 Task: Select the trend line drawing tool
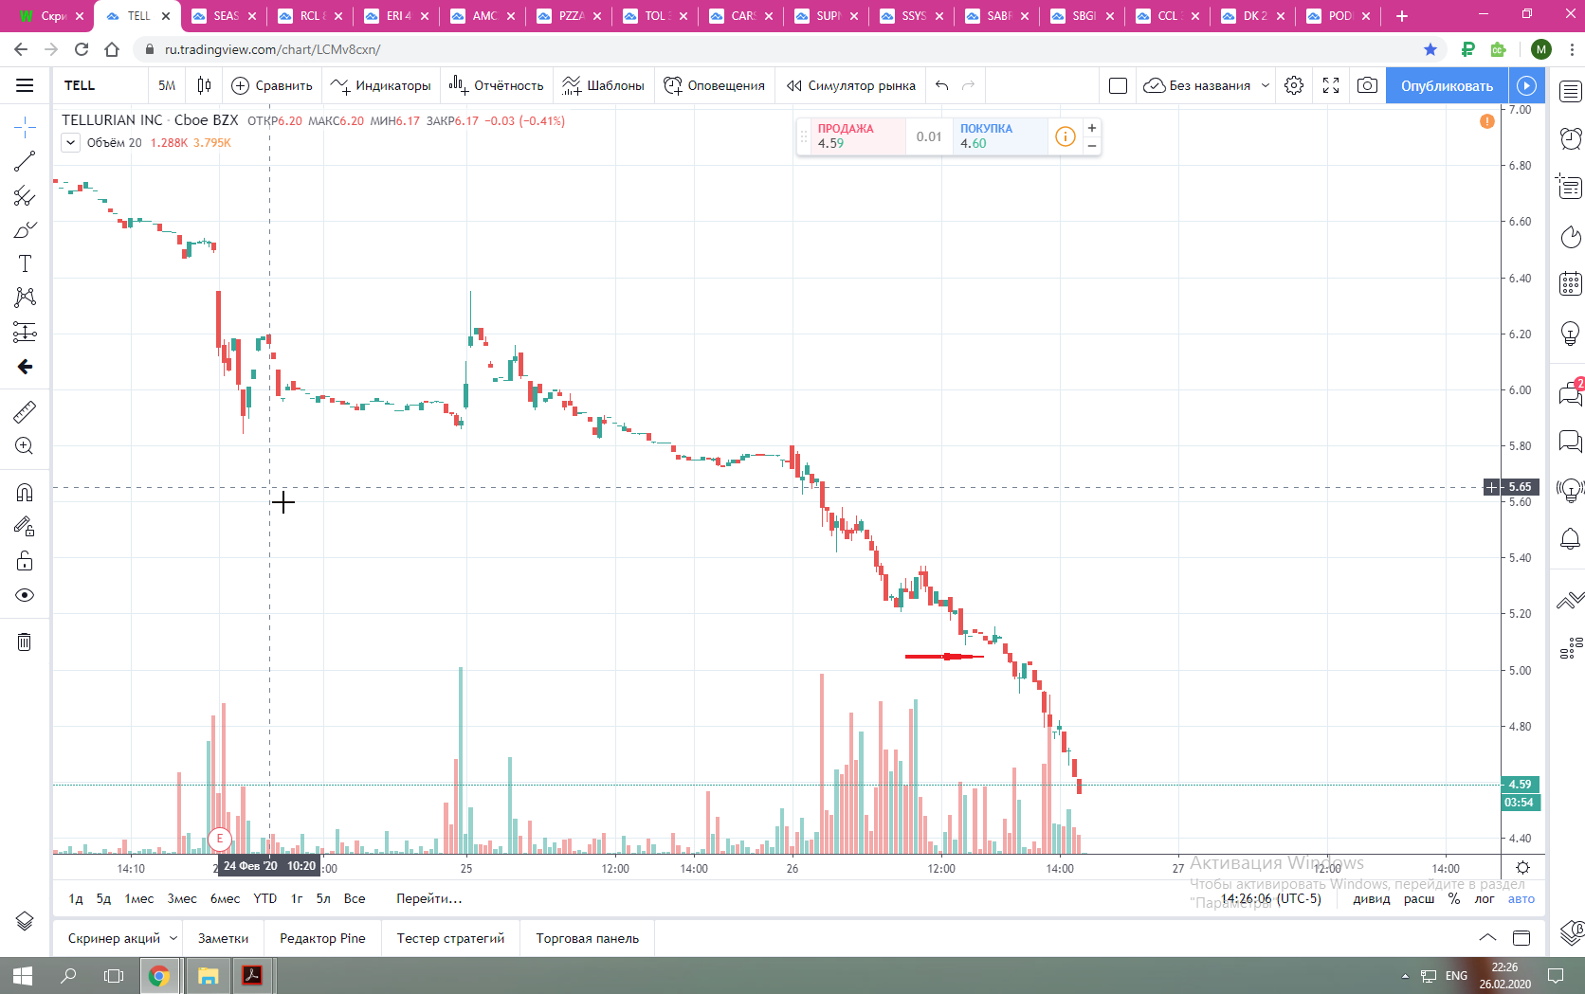pyautogui.click(x=25, y=162)
